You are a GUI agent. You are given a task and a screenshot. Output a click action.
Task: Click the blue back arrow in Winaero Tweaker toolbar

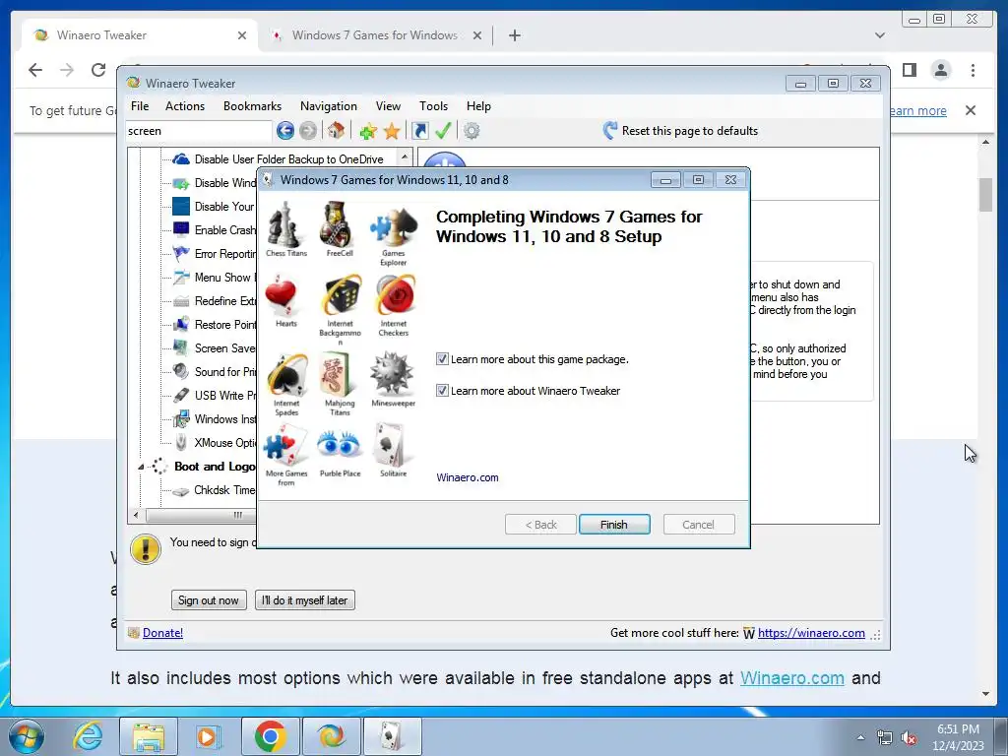285,131
